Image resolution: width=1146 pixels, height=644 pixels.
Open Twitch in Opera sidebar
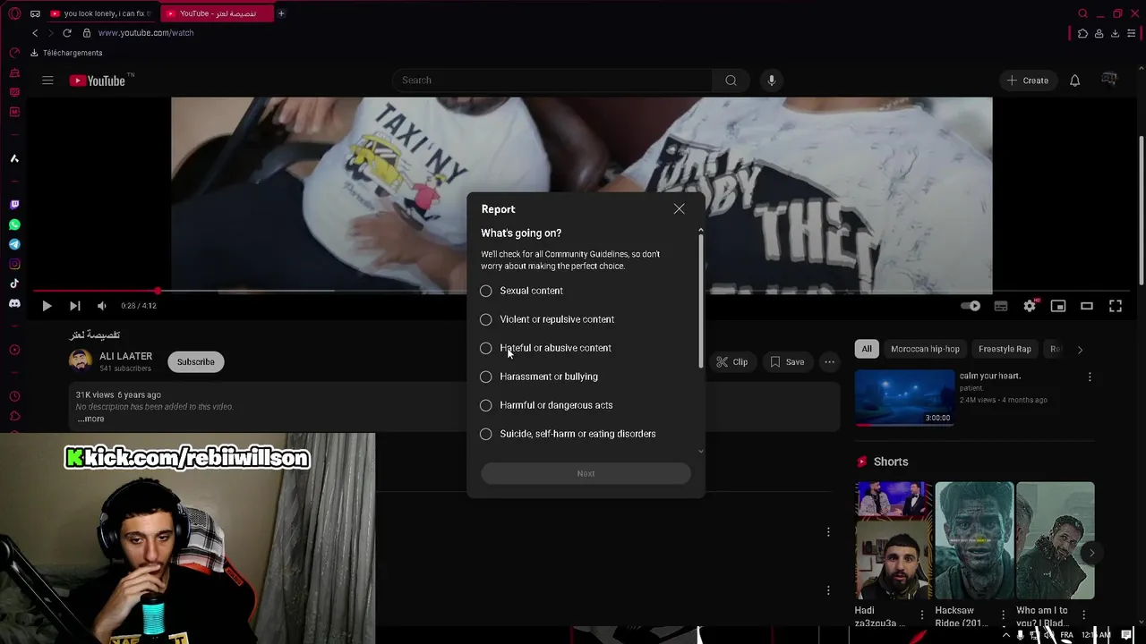click(14, 205)
